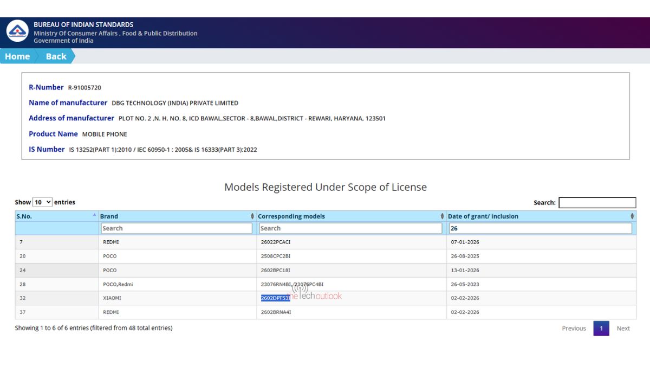Open the Show entries count dropdown

click(x=42, y=202)
